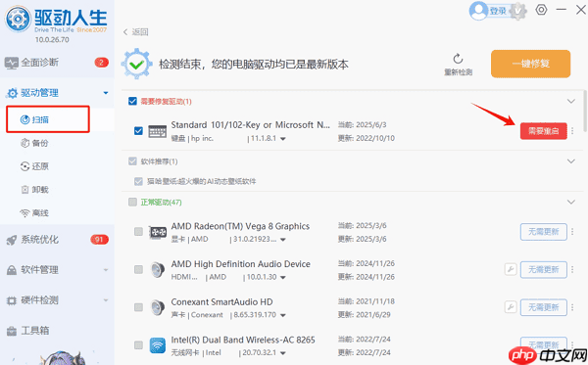Open more options for Conexant SmartAudio row
This screenshot has width=588, height=365.
(x=572, y=307)
